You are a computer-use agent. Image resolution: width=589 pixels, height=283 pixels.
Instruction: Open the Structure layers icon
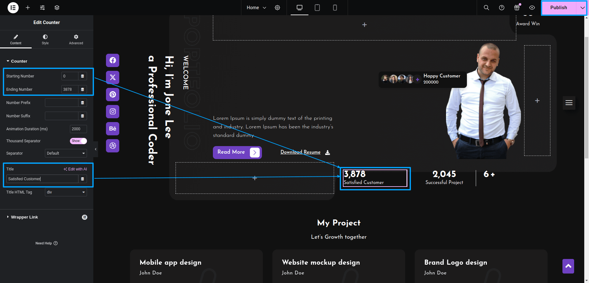(57, 8)
